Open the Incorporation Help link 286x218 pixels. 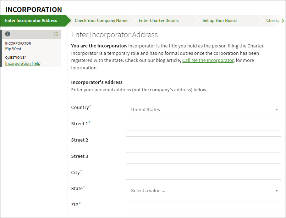point(23,63)
